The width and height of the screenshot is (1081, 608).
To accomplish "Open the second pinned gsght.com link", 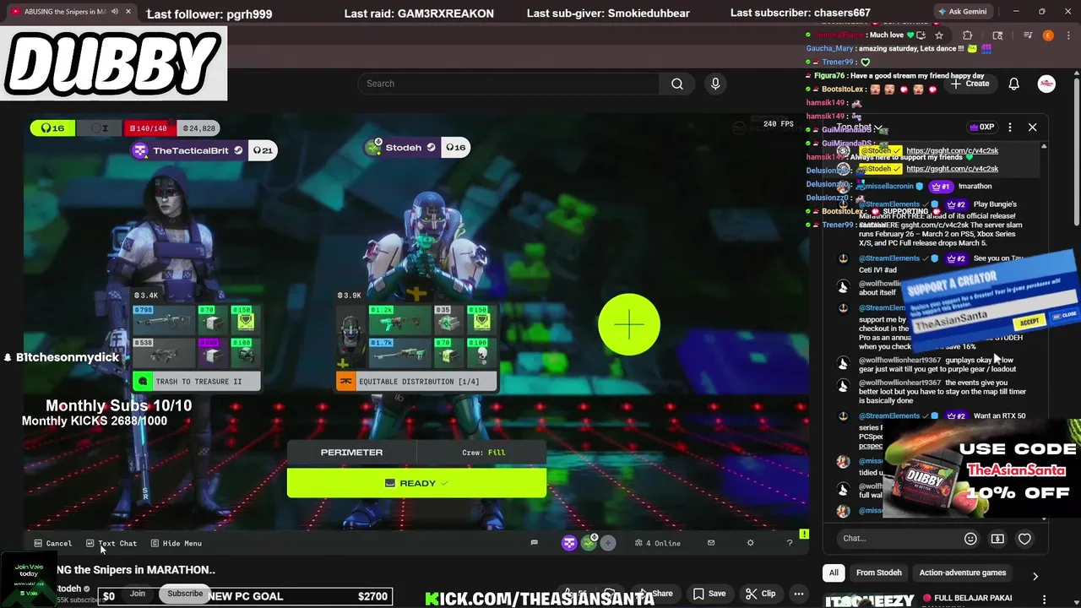I will pyautogui.click(x=952, y=168).
